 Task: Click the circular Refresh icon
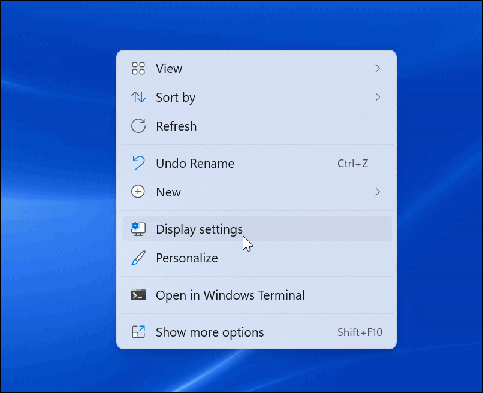coord(138,126)
